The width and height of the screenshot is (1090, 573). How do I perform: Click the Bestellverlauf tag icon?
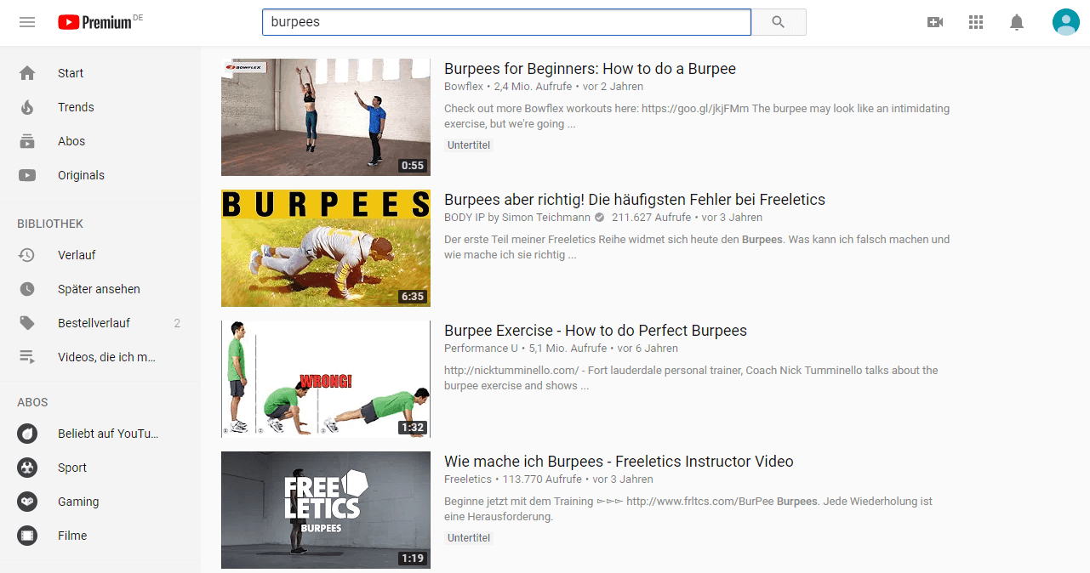click(27, 323)
